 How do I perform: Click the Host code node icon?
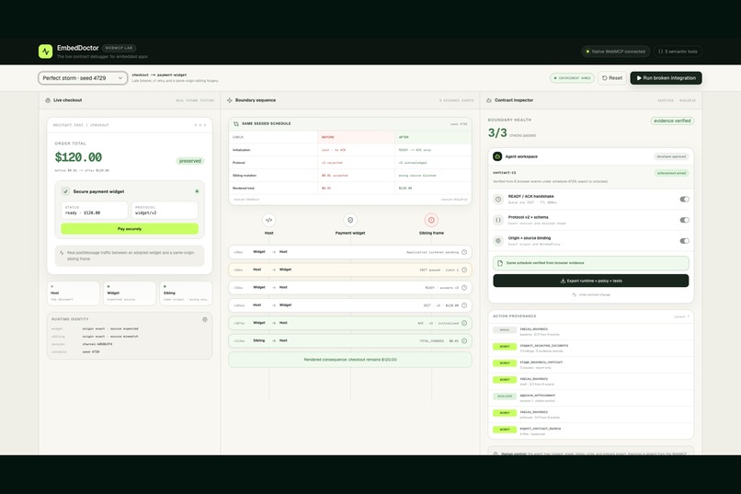pos(268,220)
